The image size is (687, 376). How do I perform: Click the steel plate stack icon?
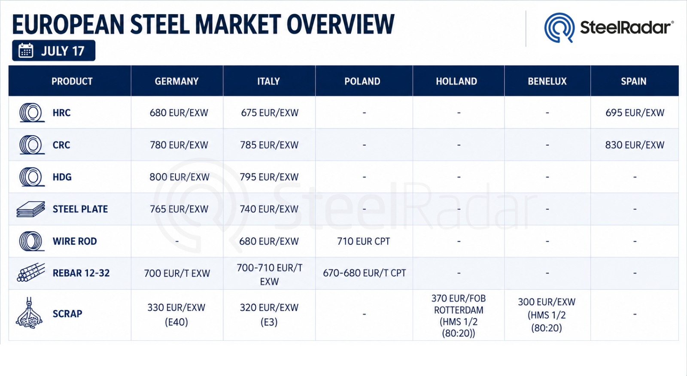[x=31, y=209]
